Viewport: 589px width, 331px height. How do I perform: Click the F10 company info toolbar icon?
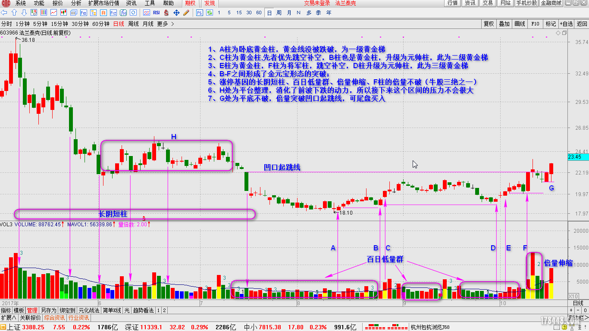pos(84,13)
